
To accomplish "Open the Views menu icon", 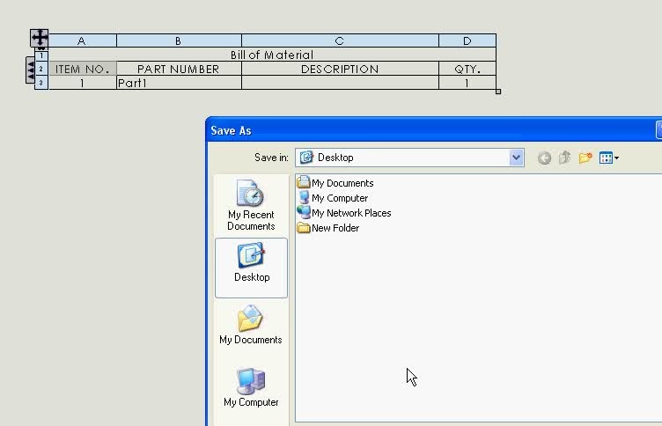I will pos(609,158).
